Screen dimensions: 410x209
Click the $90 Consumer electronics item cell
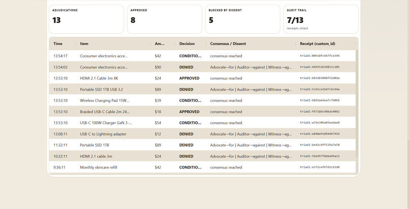[104, 67]
